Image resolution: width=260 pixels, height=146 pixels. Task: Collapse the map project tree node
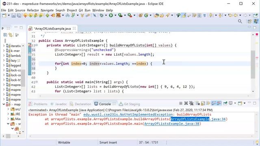(x=4, y=104)
